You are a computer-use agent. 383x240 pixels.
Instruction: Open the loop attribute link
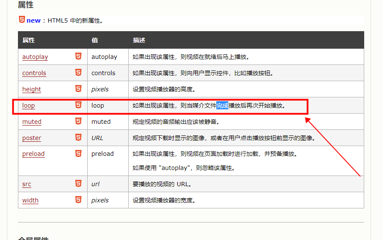[28, 105]
